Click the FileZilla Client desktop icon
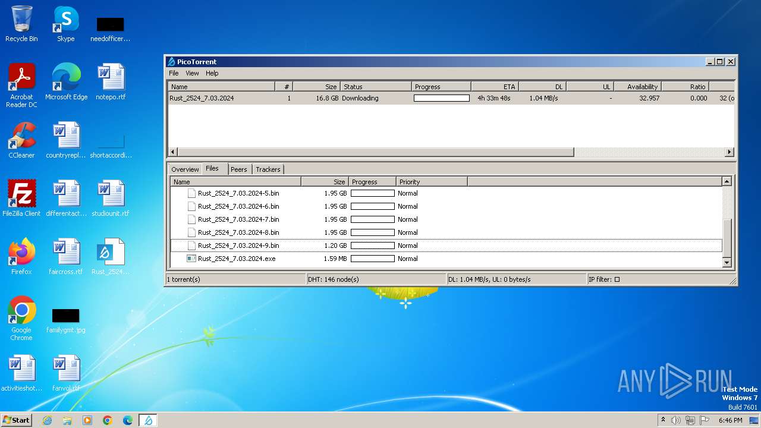 (21, 199)
